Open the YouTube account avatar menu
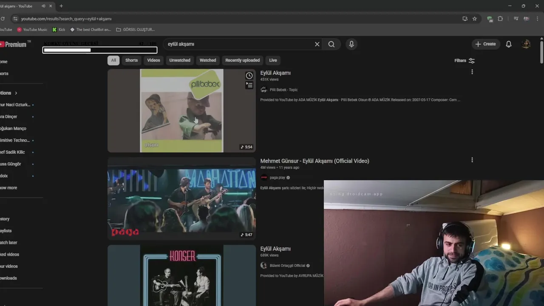544x306 pixels. [x=526, y=44]
